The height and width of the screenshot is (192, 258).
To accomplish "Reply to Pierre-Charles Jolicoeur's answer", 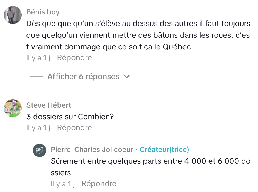I will point(99,184).
